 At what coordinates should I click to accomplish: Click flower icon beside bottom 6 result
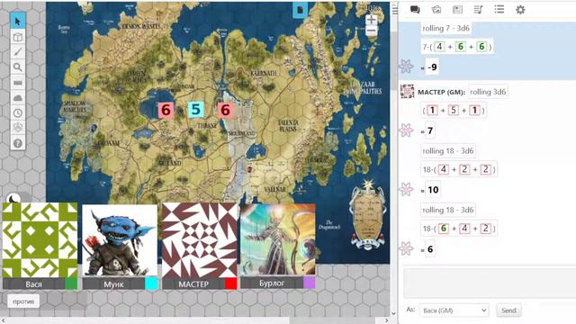pos(407,248)
